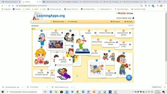
Task: Click info icon on 'singing' card
Action: pyautogui.click(x=95, y=33)
